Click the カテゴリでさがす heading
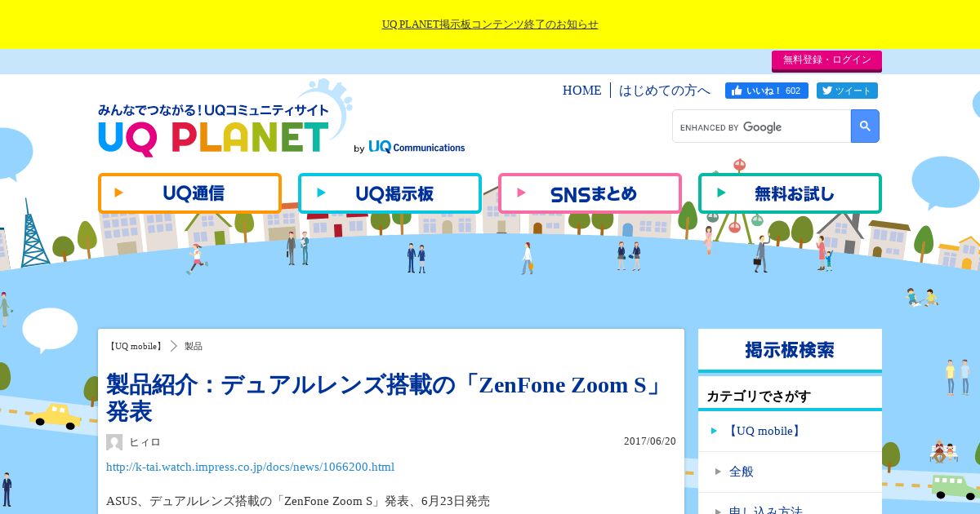This screenshot has width=980, height=514. click(759, 397)
